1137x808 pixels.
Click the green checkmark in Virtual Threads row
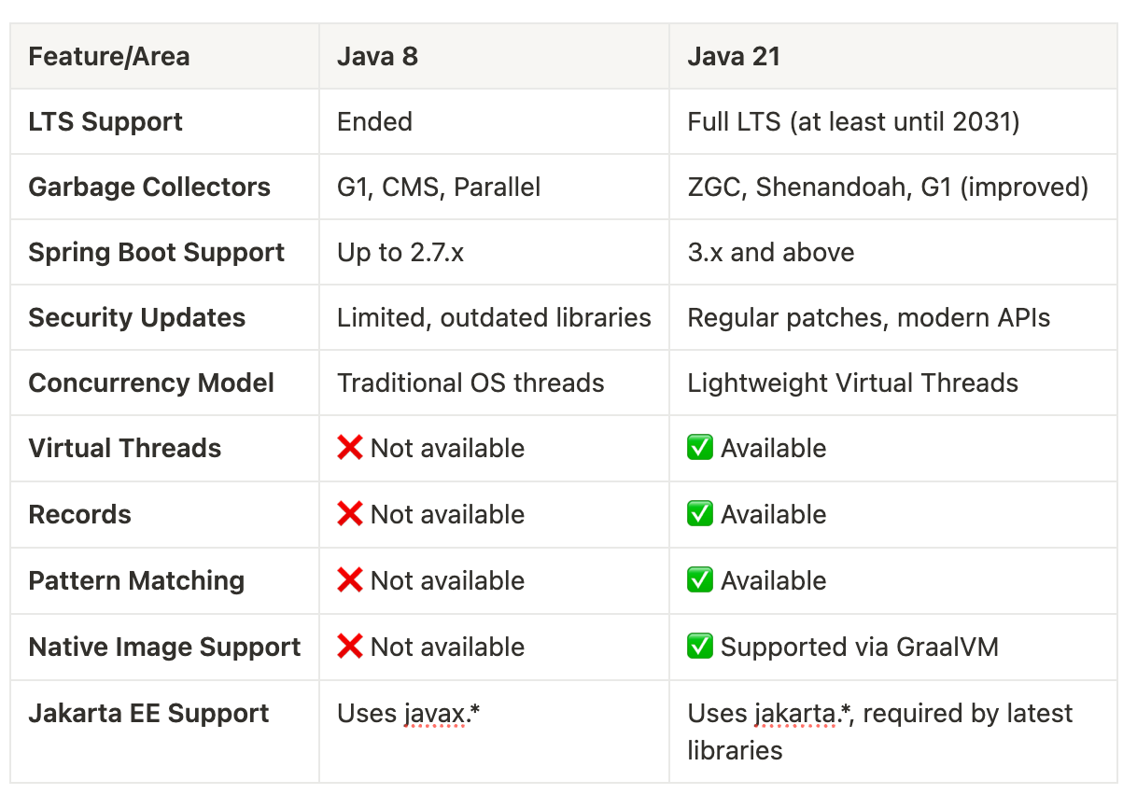coord(700,448)
